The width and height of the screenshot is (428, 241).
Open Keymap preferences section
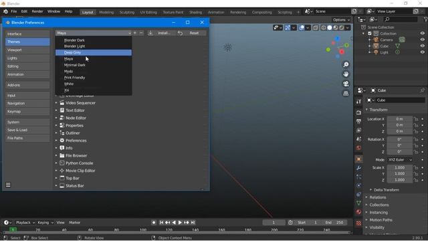tap(27, 112)
